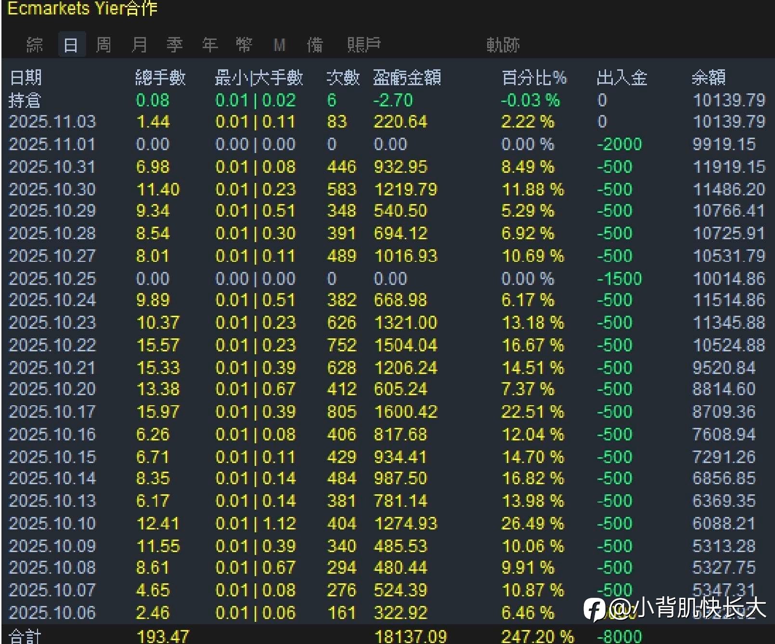This screenshot has width=775, height=644.
Task: Click trade count 805
Action: coord(342,412)
